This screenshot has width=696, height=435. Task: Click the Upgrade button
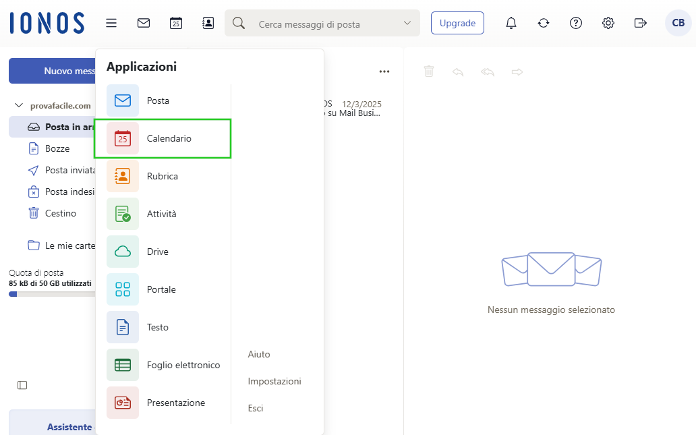pos(457,23)
